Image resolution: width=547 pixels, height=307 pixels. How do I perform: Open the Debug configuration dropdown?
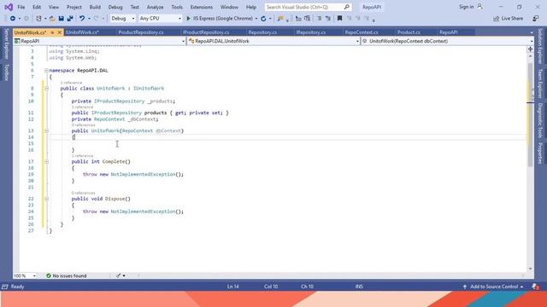pyautogui.click(x=122, y=19)
